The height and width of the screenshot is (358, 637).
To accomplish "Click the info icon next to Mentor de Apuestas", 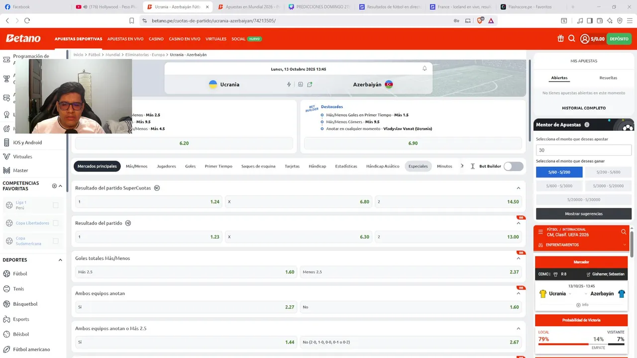I will (587, 125).
